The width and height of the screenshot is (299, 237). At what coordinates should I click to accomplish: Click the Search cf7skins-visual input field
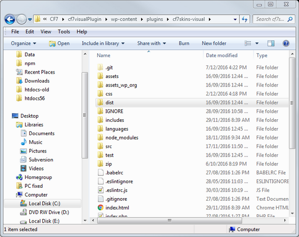coord(271,19)
